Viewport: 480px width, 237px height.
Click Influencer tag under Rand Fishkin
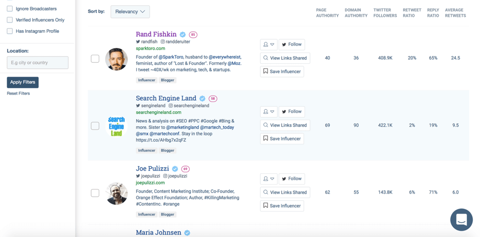pyautogui.click(x=147, y=80)
